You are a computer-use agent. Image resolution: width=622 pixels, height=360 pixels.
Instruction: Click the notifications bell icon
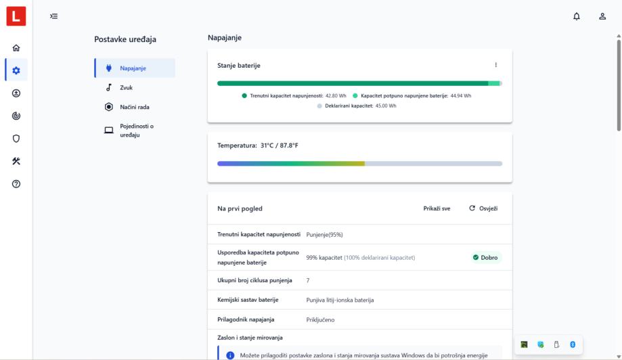[577, 16]
